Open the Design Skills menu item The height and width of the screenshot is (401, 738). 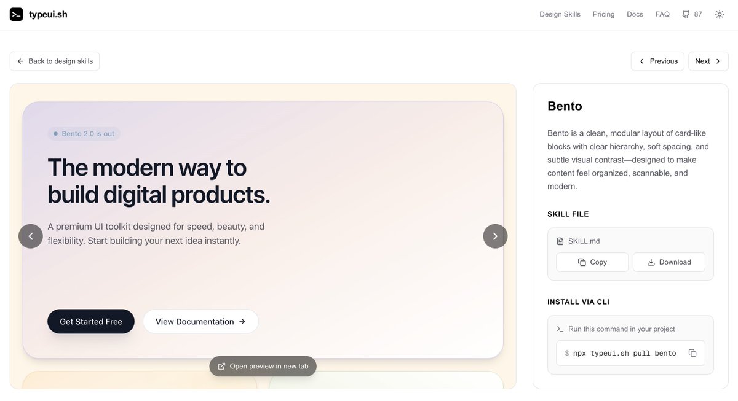click(x=560, y=14)
